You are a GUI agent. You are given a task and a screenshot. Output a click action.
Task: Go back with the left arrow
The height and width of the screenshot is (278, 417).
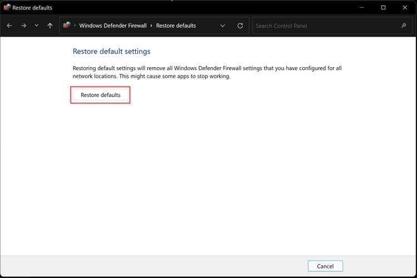(x=9, y=26)
